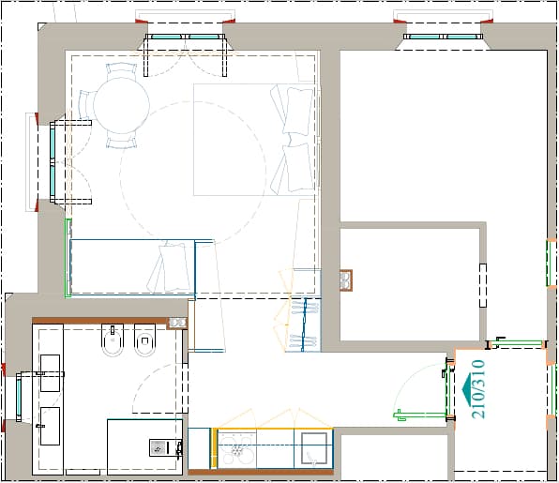Click the brown kitchen backsplash strip
The image size is (559, 483).
260,473
